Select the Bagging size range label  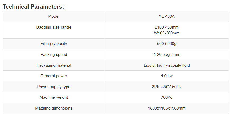click(x=54, y=27)
